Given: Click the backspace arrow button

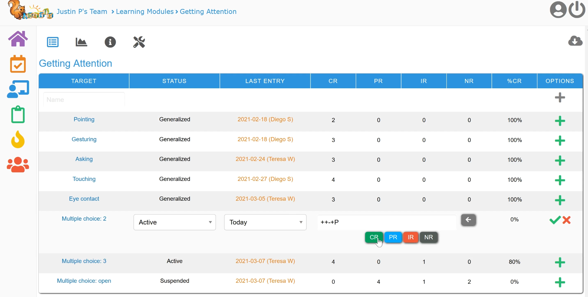Looking at the screenshot, I should [469, 220].
